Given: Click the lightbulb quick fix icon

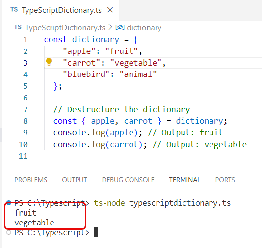Looking at the screenshot, I should coord(49,62).
